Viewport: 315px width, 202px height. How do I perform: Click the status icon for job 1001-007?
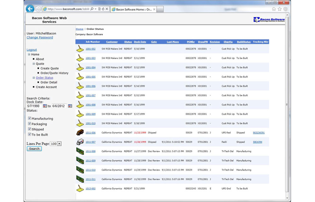[x=80, y=95]
